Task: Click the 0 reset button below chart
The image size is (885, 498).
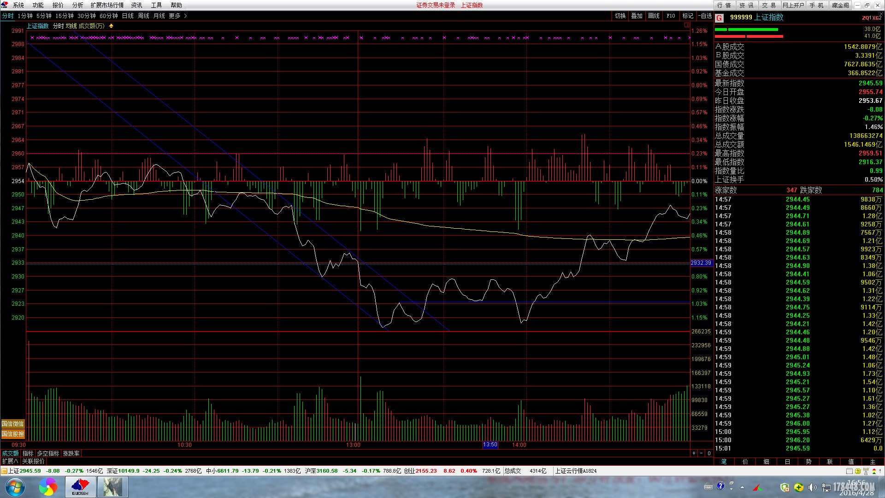Action: point(709,453)
